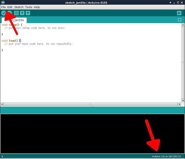Open the Tools menu
185x159 pixels.
29,7
